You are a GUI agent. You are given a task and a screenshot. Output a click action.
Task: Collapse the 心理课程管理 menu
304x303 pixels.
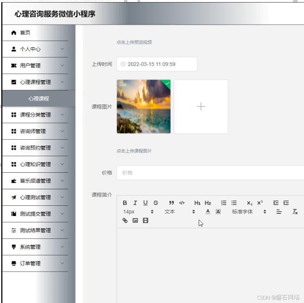[35, 82]
